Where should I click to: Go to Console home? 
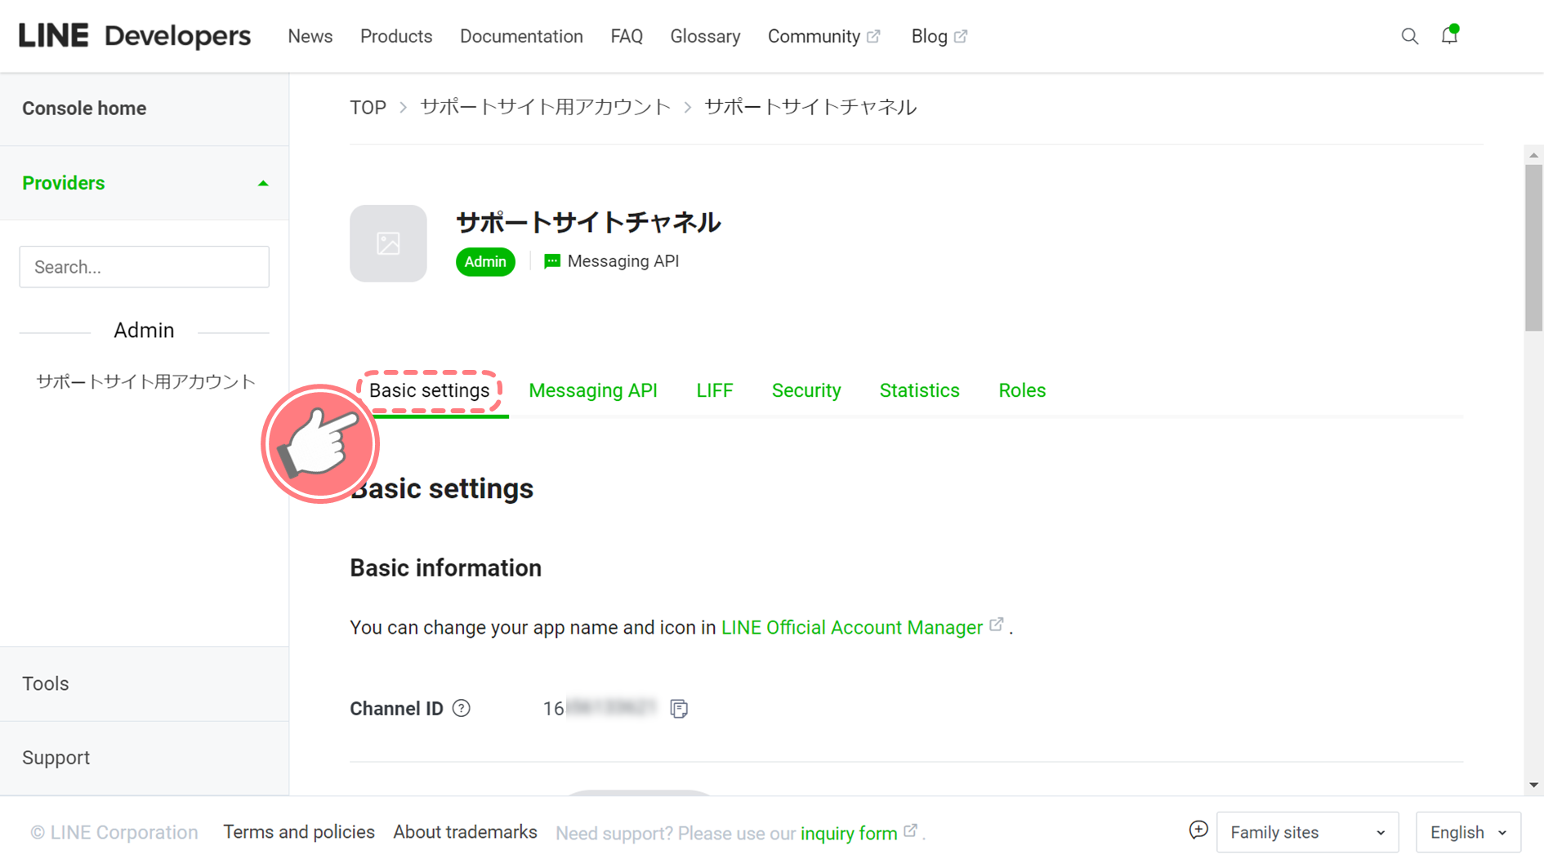point(84,109)
